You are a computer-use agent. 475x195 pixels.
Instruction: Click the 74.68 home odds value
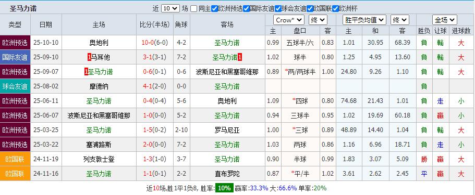(x=349, y=101)
